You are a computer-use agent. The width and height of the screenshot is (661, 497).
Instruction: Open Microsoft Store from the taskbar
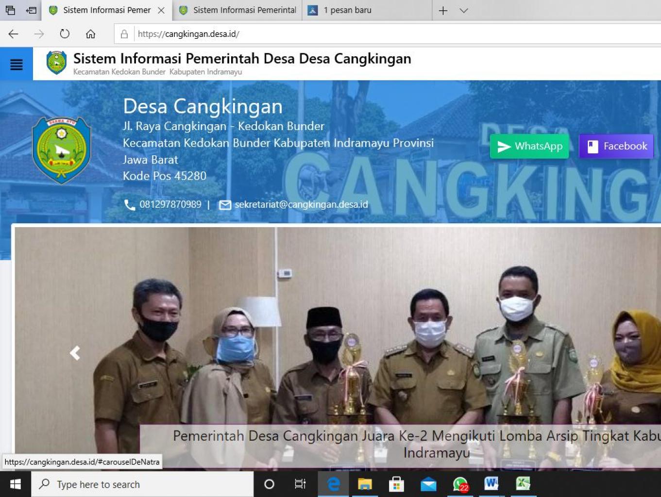coord(396,484)
